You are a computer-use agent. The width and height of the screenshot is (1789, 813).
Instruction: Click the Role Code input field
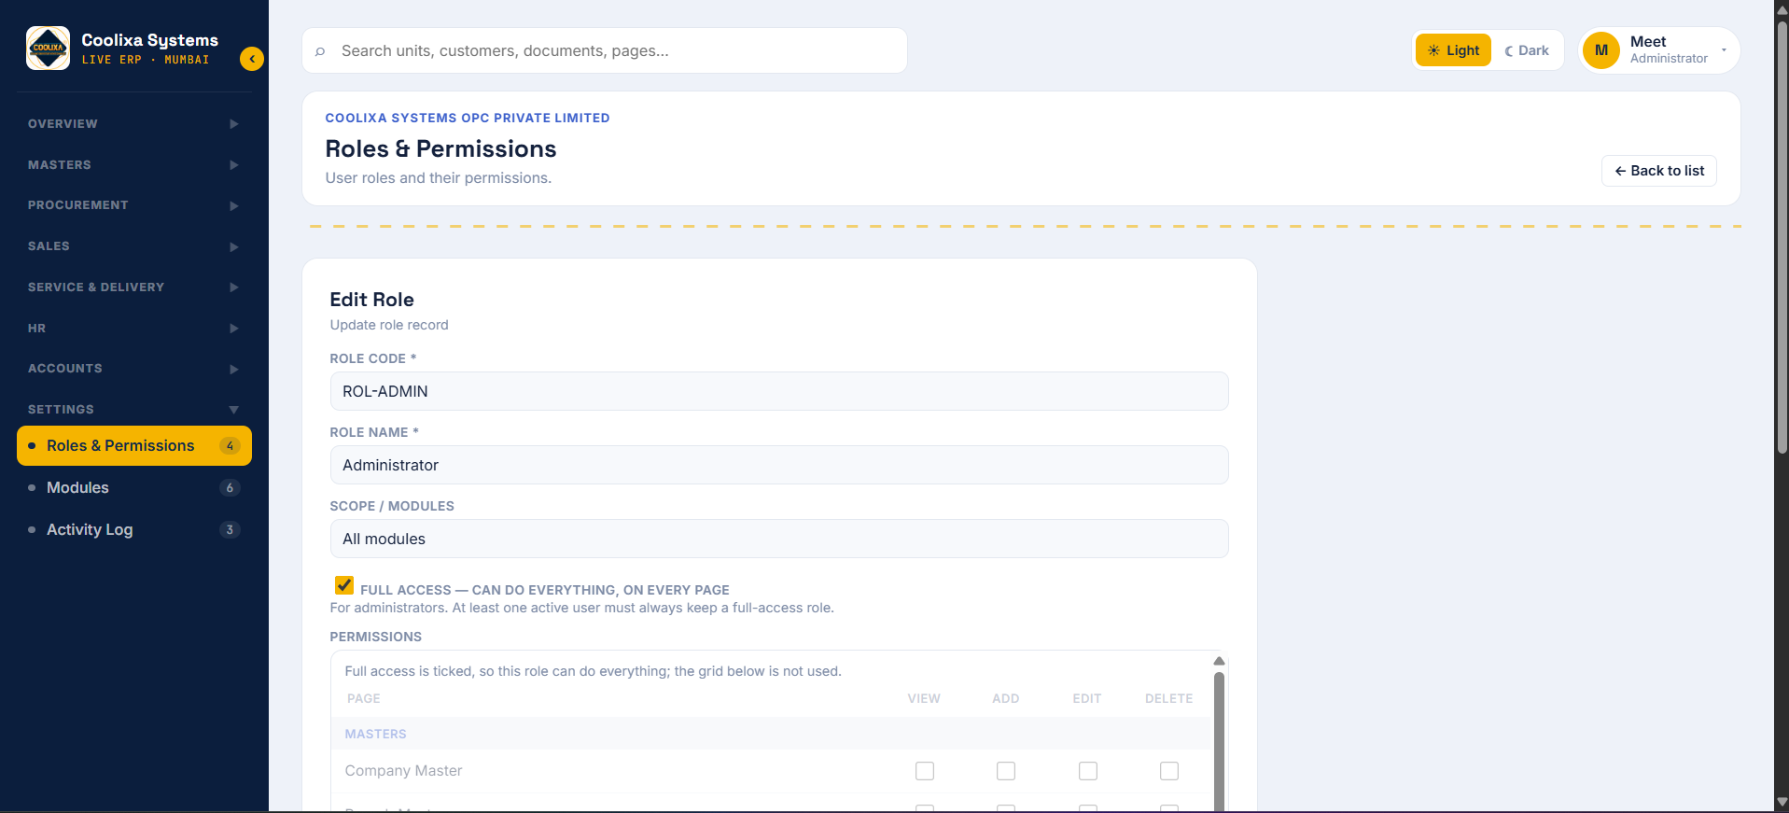779,391
